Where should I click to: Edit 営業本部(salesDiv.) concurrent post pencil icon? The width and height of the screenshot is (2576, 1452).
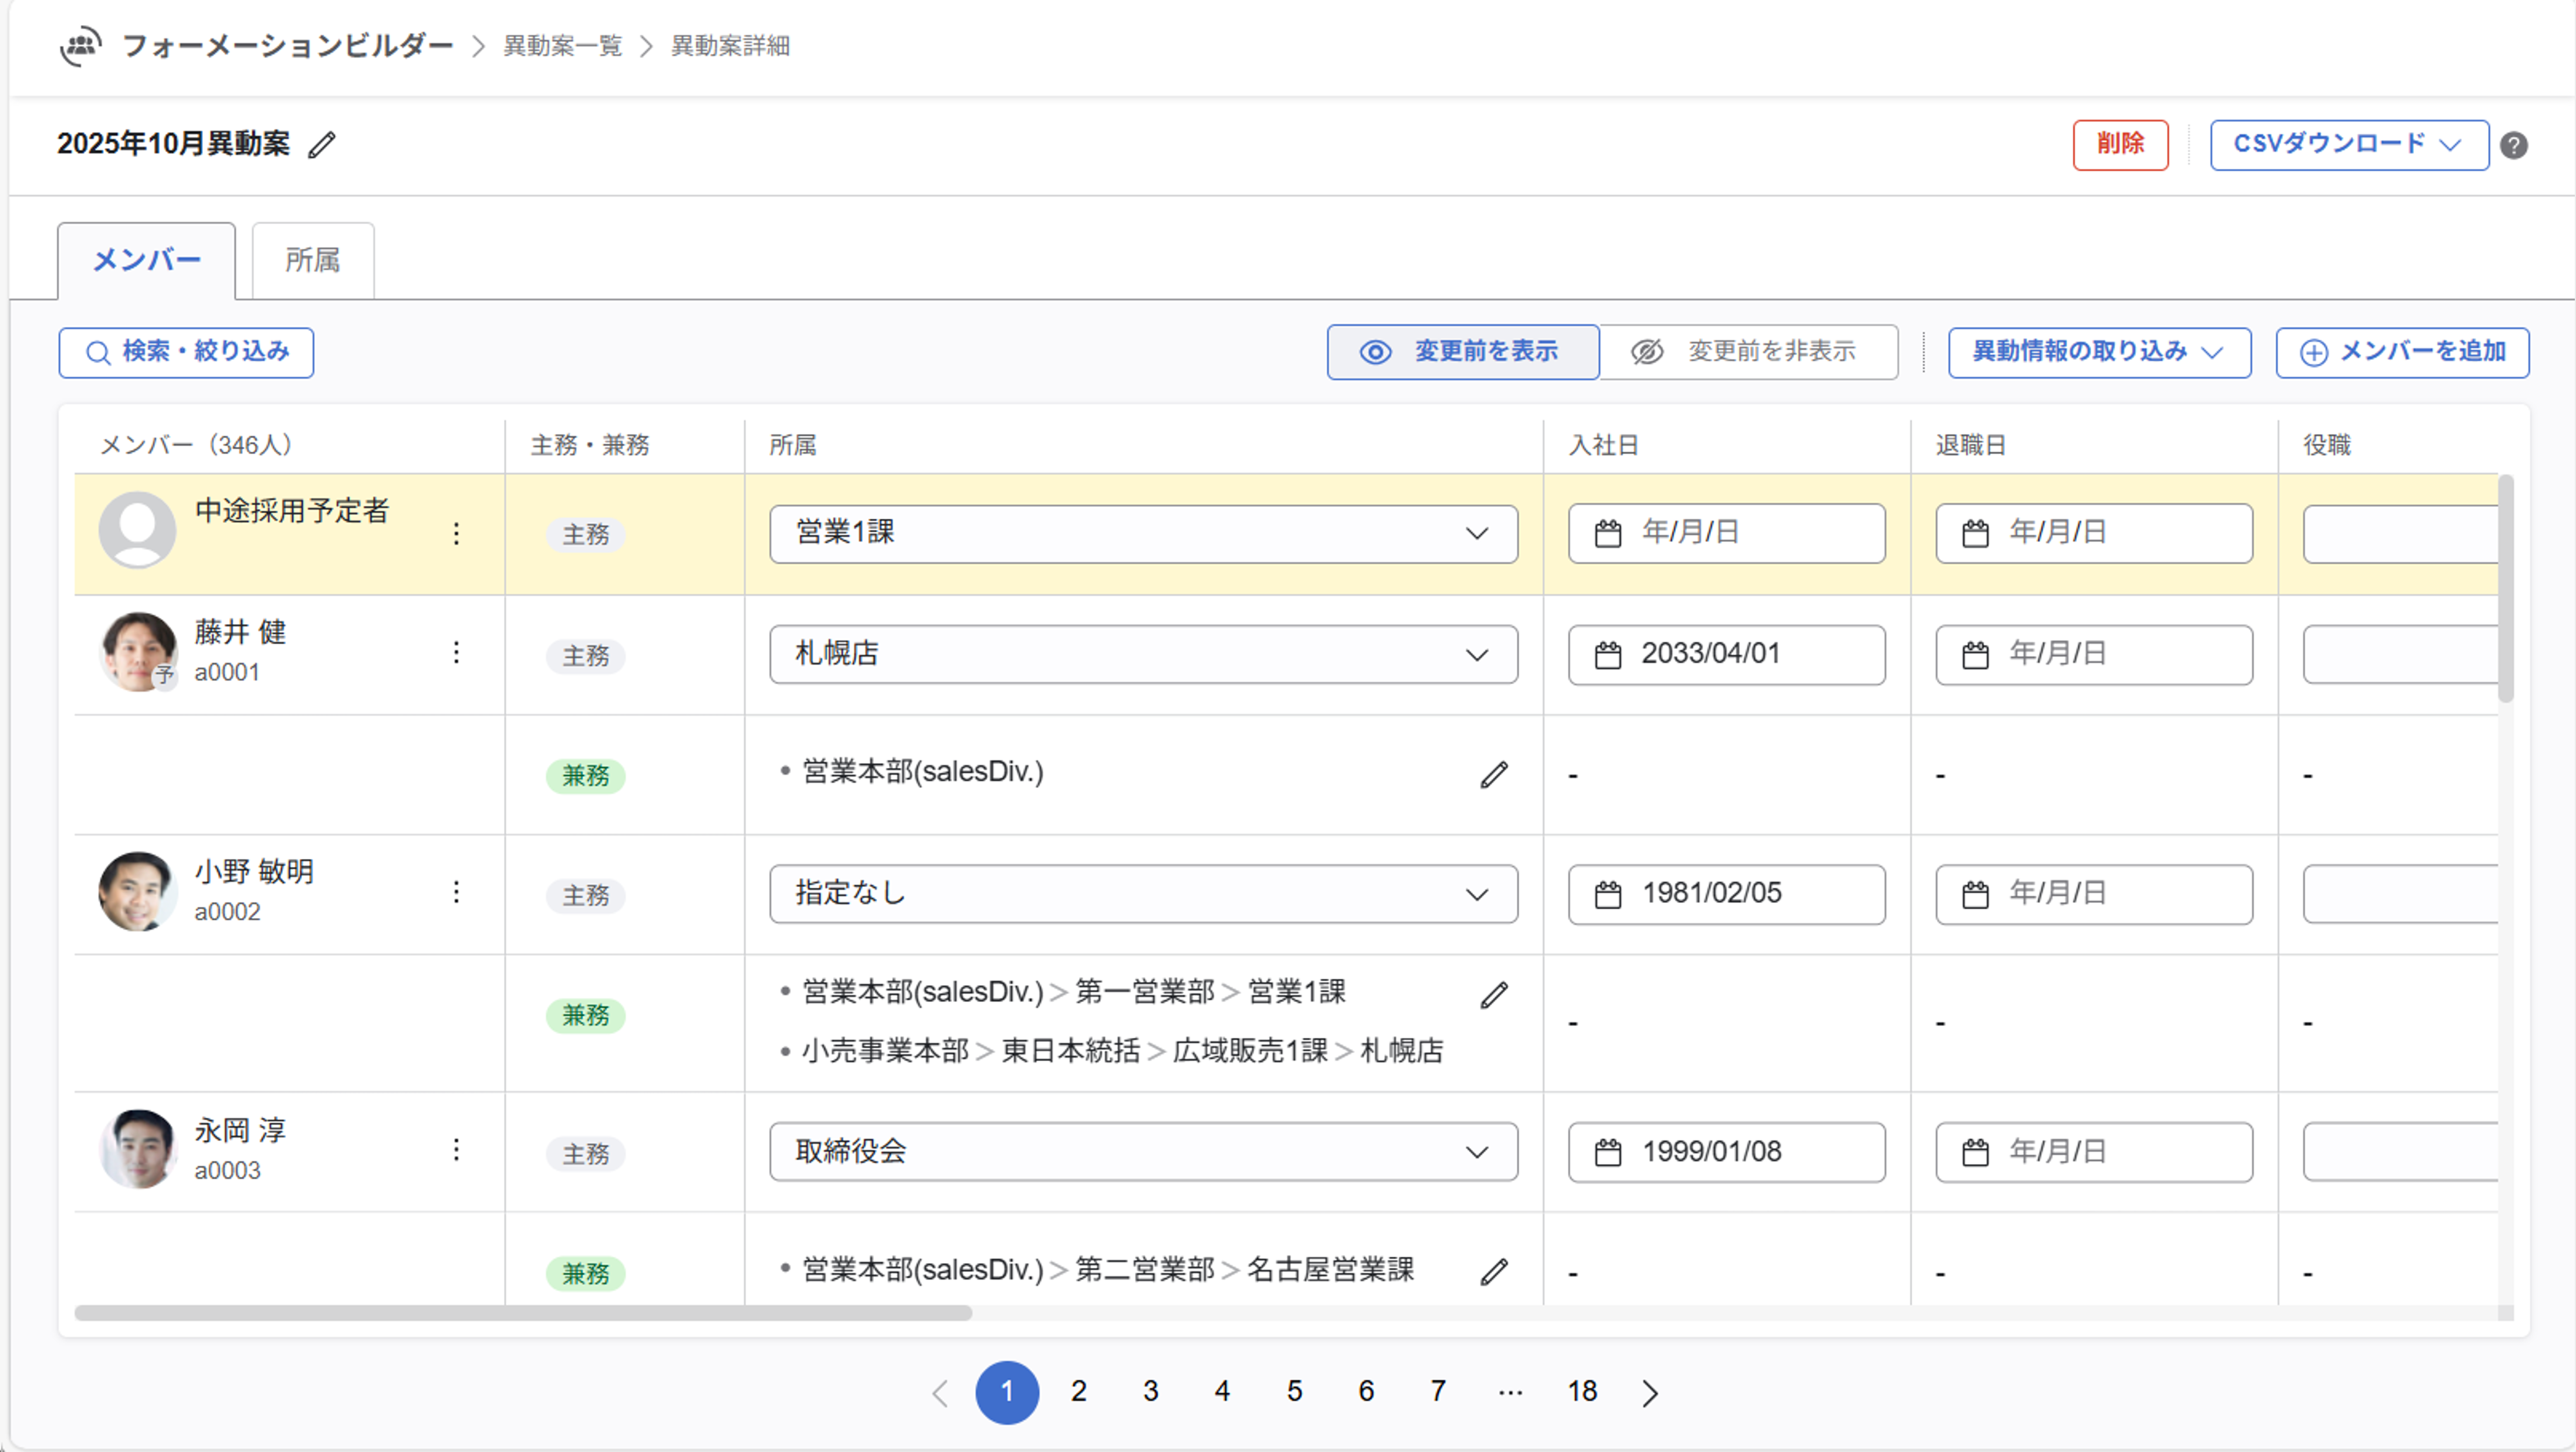pos(1493,774)
